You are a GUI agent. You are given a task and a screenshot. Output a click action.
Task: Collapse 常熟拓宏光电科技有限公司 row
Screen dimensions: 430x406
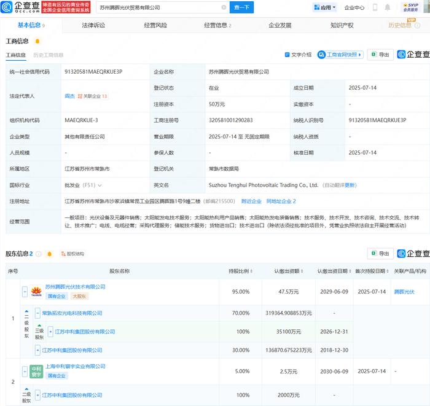pos(37,313)
